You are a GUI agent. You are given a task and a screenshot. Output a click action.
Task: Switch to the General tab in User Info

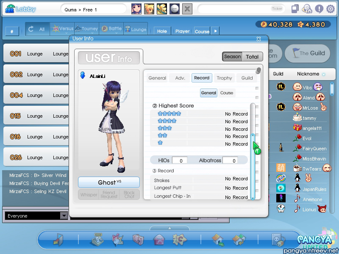(157, 78)
